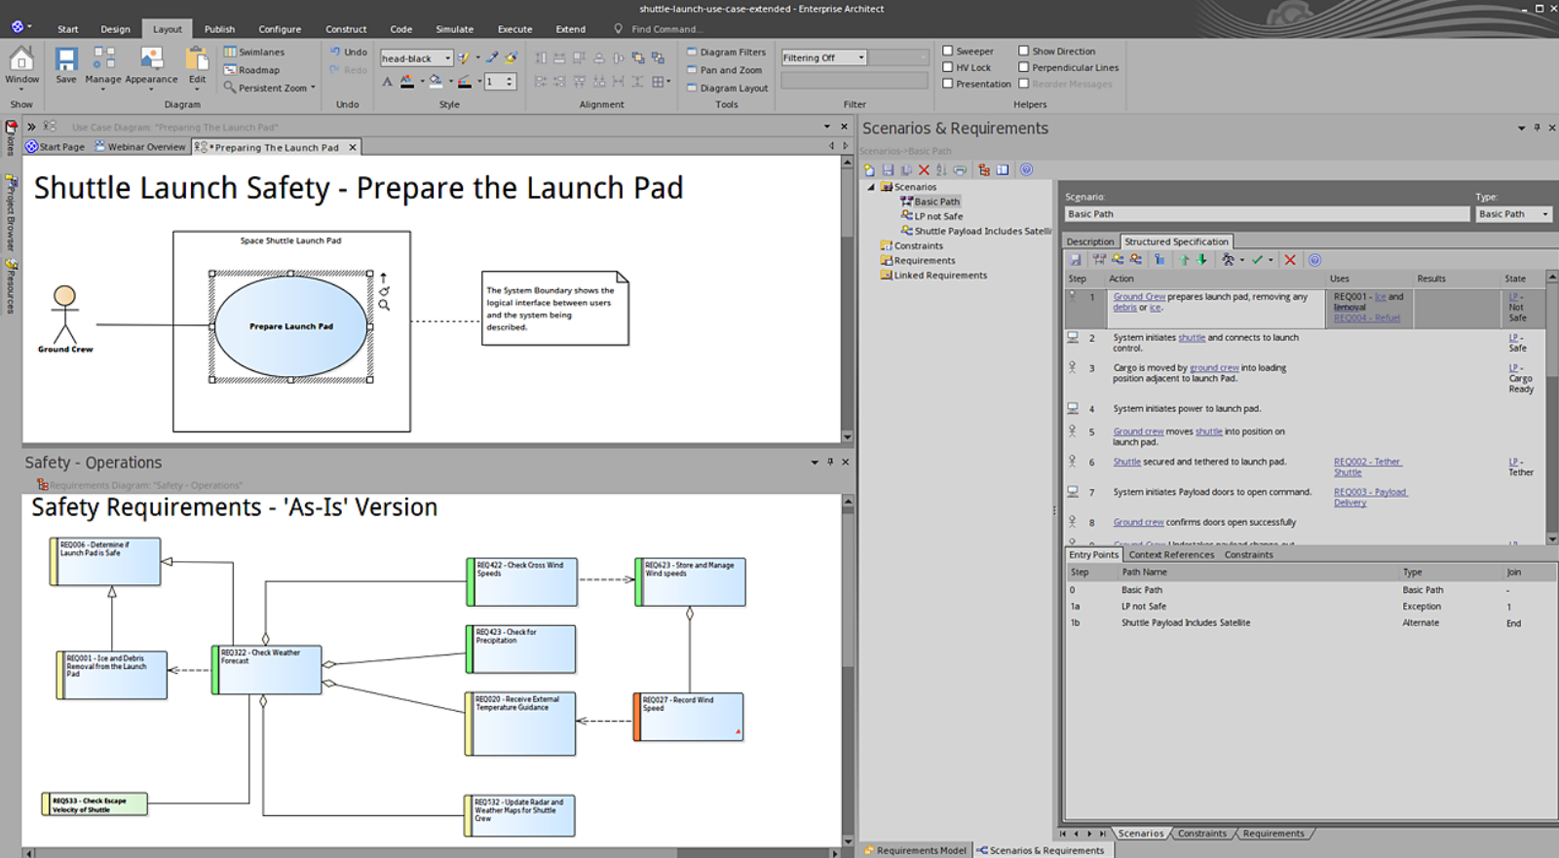
Task: Click the save icon in Structured Specification toolbar
Action: coord(1075,260)
